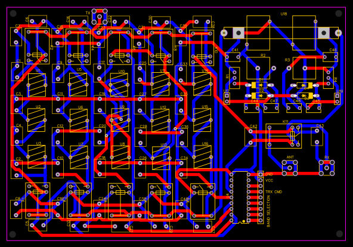The height and width of the screenshot is (247, 353).
Task: Select capacitor C7
Action: pyautogui.click(x=16, y=37)
